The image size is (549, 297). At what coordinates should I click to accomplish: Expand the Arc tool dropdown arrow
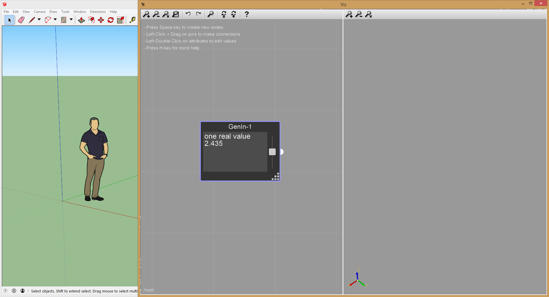(x=55, y=20)
